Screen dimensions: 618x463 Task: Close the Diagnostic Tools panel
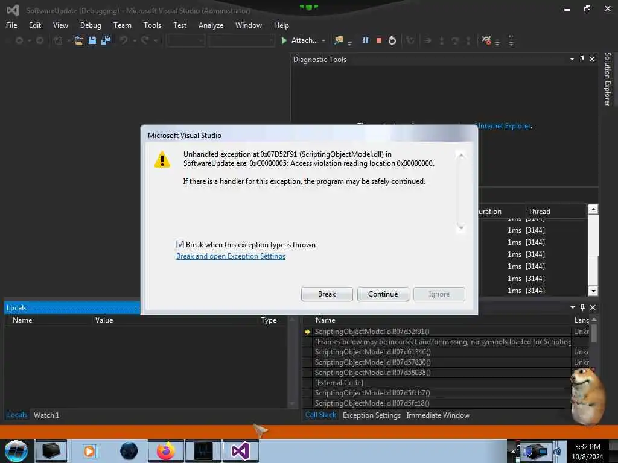pos(592,59)
